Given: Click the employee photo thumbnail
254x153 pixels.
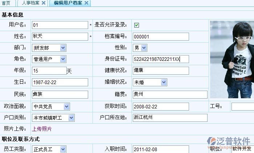Looking at the screenshot, I should point(232,60).
